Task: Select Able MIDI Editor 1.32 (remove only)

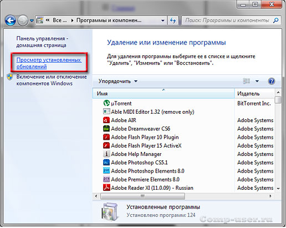Action: coord(152,112)
